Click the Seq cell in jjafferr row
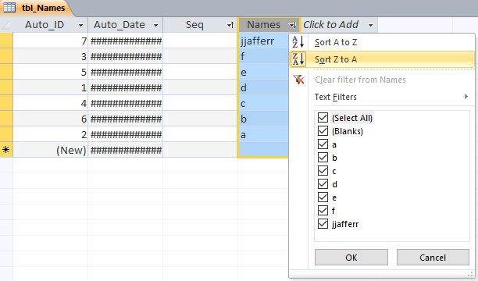Screen dimensions: 478x281 click(200, 41)
